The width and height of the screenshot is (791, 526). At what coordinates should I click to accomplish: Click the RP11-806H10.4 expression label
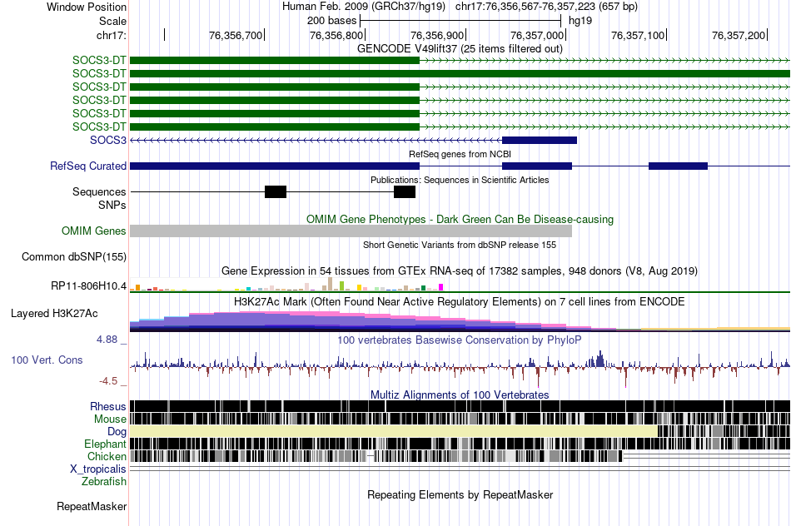click(x=89, y=286)
